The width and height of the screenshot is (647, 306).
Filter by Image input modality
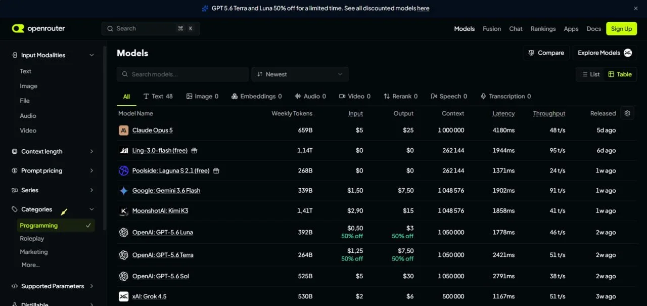[x=29, y=86]
